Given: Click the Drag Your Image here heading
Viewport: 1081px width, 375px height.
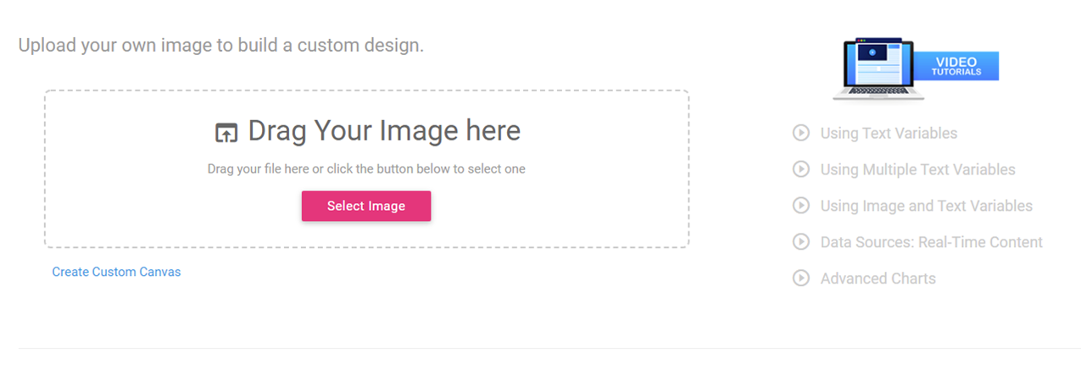Looking at the screenshot, I should pos(384,131).
